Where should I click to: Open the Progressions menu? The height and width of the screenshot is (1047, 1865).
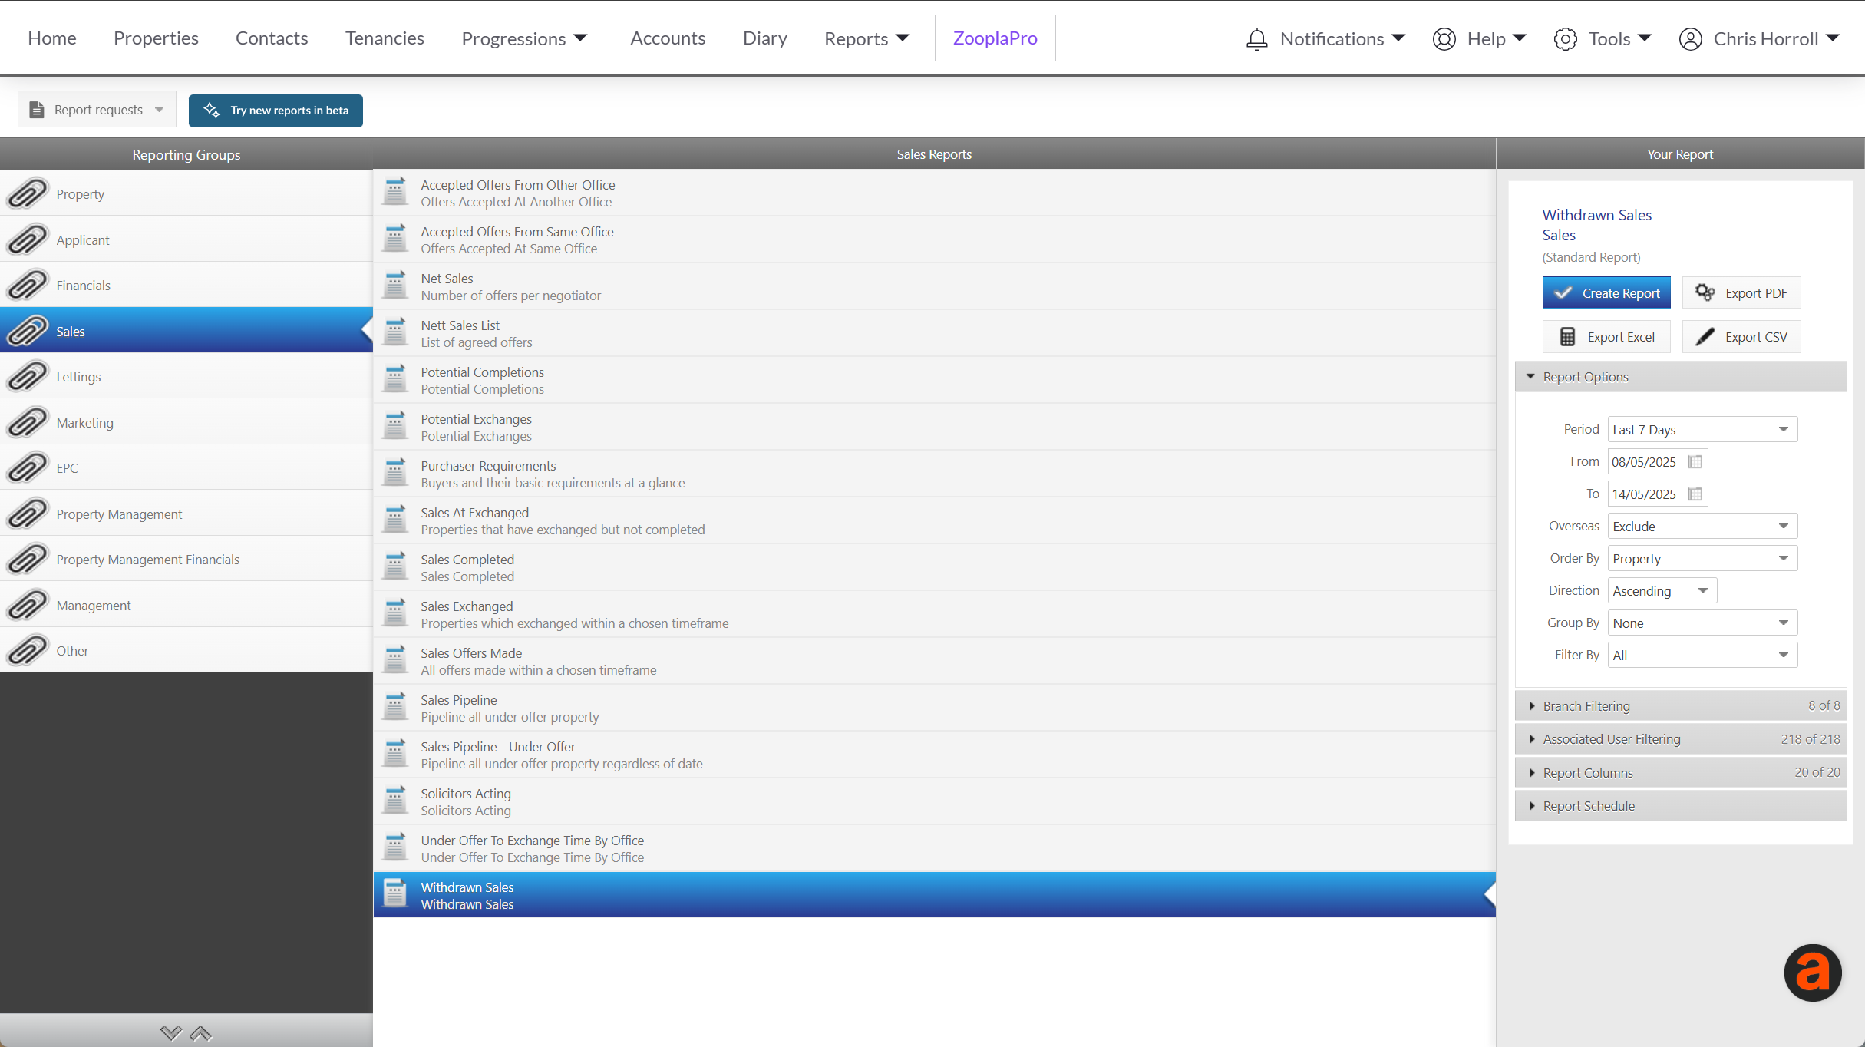[524, 38]
